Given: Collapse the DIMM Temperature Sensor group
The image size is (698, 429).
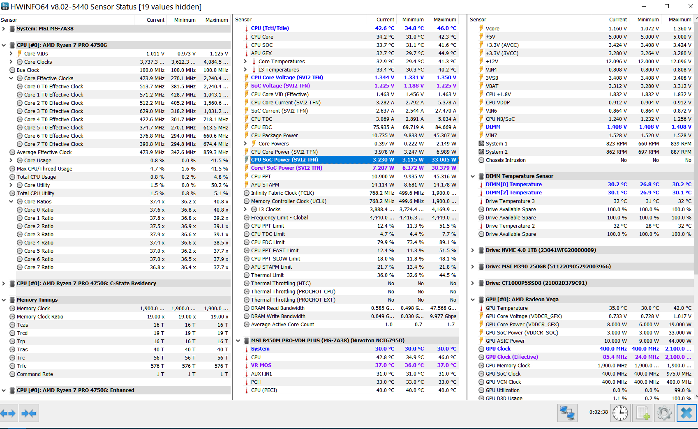Looking at the screenshot, I should 473,176.
